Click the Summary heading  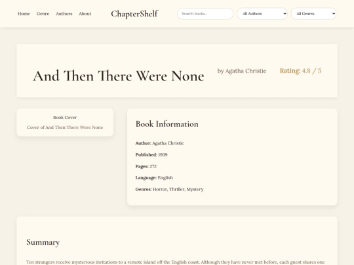[43, 242]
